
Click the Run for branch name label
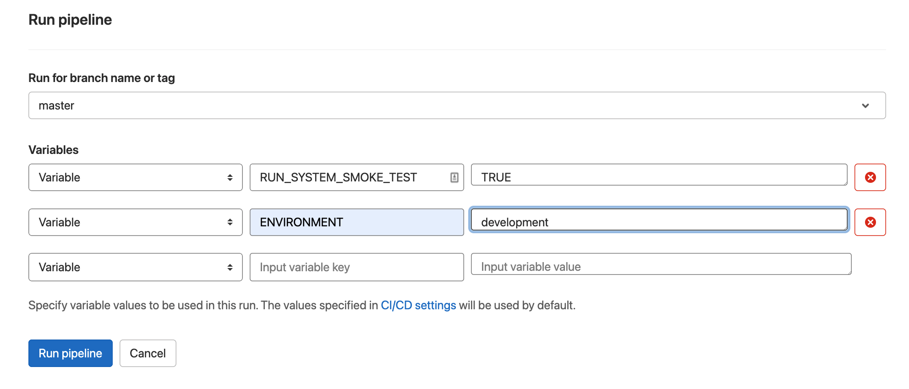(x=102, y=78)
